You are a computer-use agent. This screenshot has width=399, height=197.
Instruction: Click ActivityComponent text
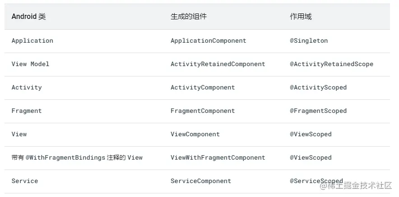pos(203,87)
